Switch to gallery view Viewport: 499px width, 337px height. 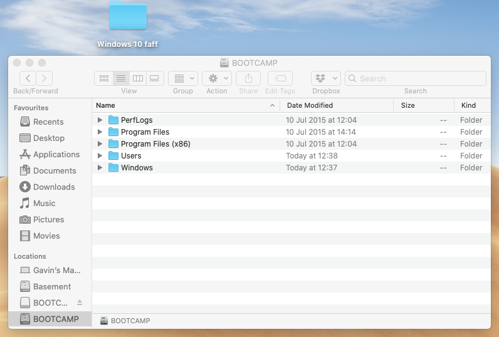coord(155,78)
